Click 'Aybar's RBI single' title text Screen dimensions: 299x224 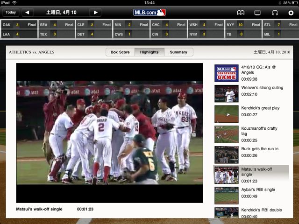pyautogui.click(x=258, y=189)
